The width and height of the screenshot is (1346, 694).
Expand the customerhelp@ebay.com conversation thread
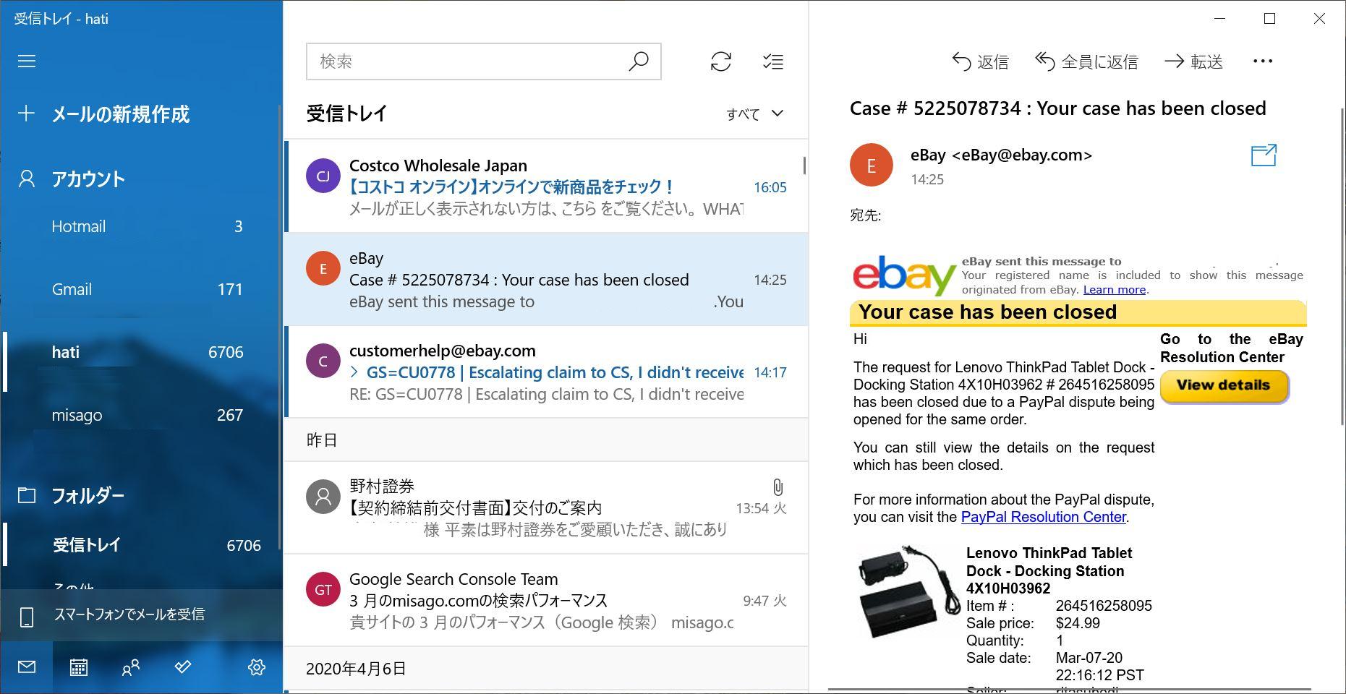[x=354, y=372]
